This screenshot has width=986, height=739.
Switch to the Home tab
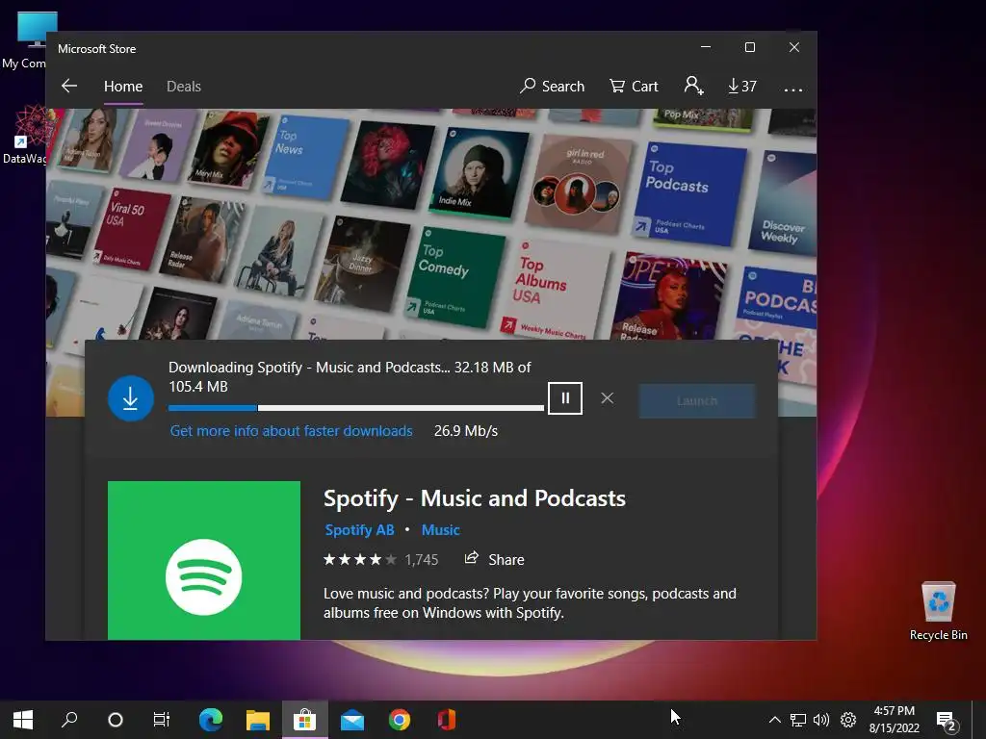123,86
